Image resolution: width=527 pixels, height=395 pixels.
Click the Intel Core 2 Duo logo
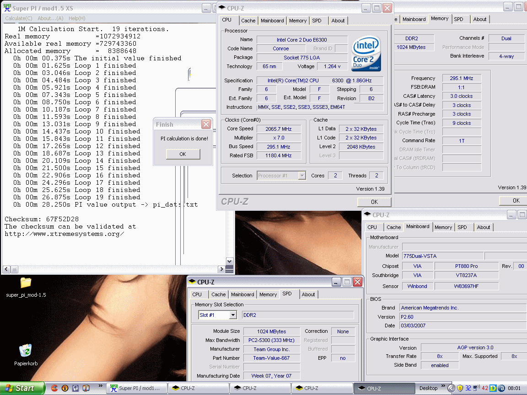366,53
